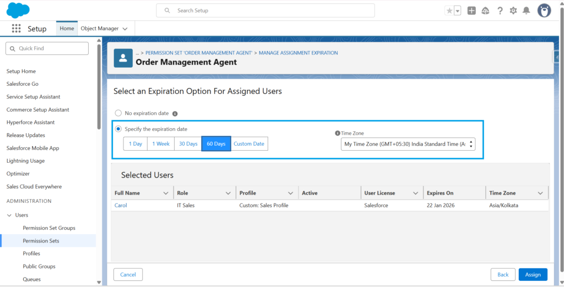
Task: Expand the Object Manager tab menu
Action: click(x=125, y=29)
